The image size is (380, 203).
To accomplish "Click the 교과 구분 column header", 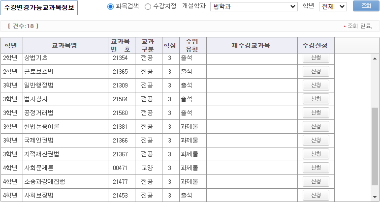I will tap(148, 46).
